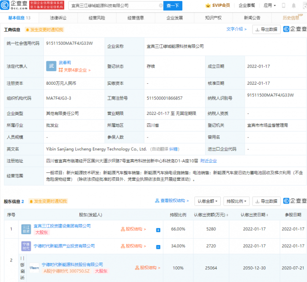The image size is (307, 282).
Task: Export data for 股东信息 section
Action: click(266, 201)
